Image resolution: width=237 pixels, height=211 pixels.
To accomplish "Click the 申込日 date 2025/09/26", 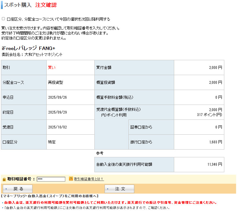I will click(58, 97).
